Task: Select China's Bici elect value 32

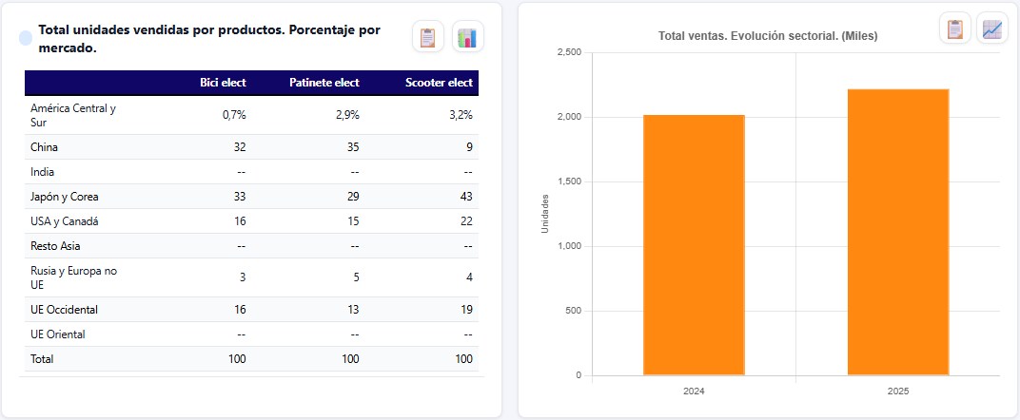Action: tap(240, 147)
